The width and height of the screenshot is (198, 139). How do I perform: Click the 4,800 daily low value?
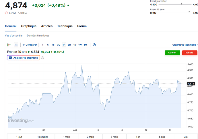[154, 5]
